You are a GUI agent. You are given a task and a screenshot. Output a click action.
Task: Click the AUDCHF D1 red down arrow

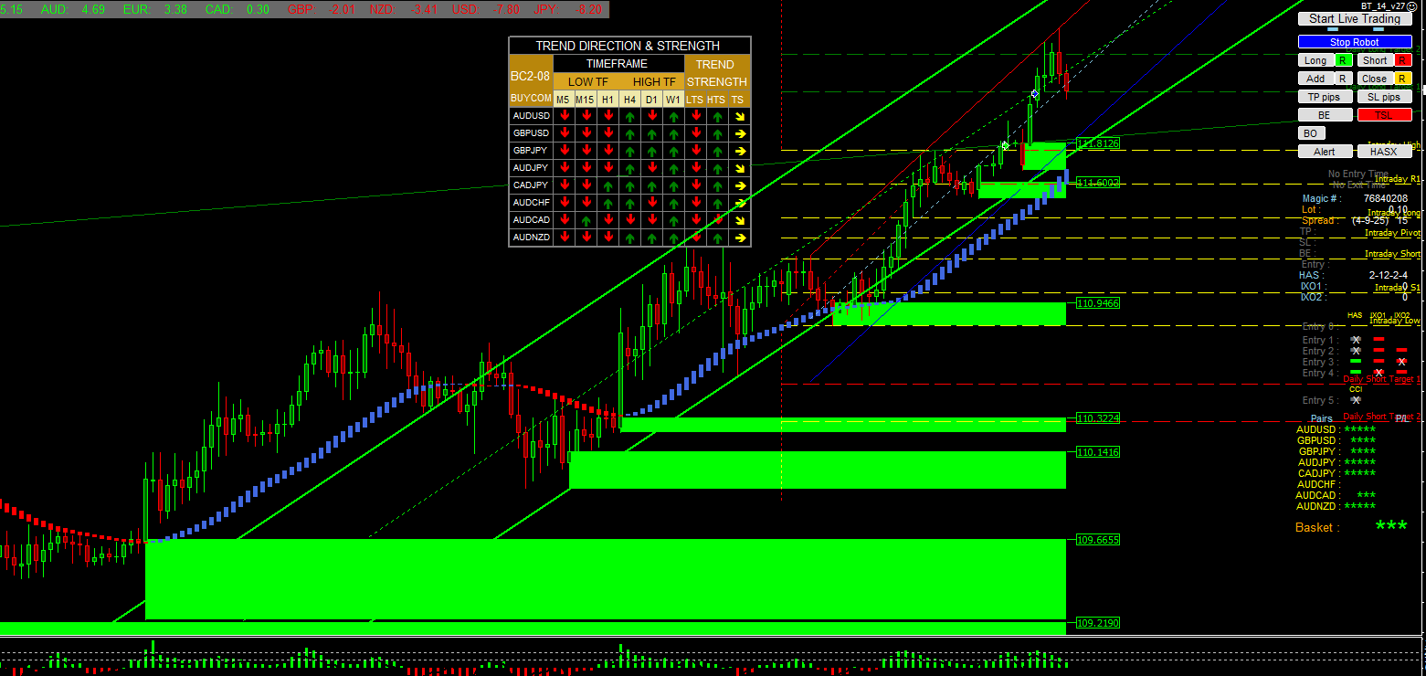pos(651,203)
